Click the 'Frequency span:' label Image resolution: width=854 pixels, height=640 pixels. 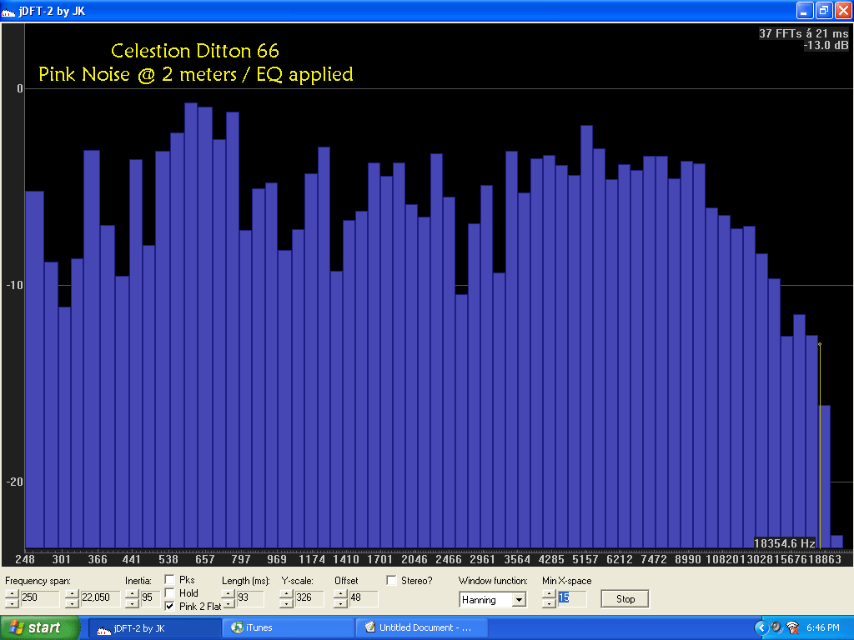(x=38, y=581)
